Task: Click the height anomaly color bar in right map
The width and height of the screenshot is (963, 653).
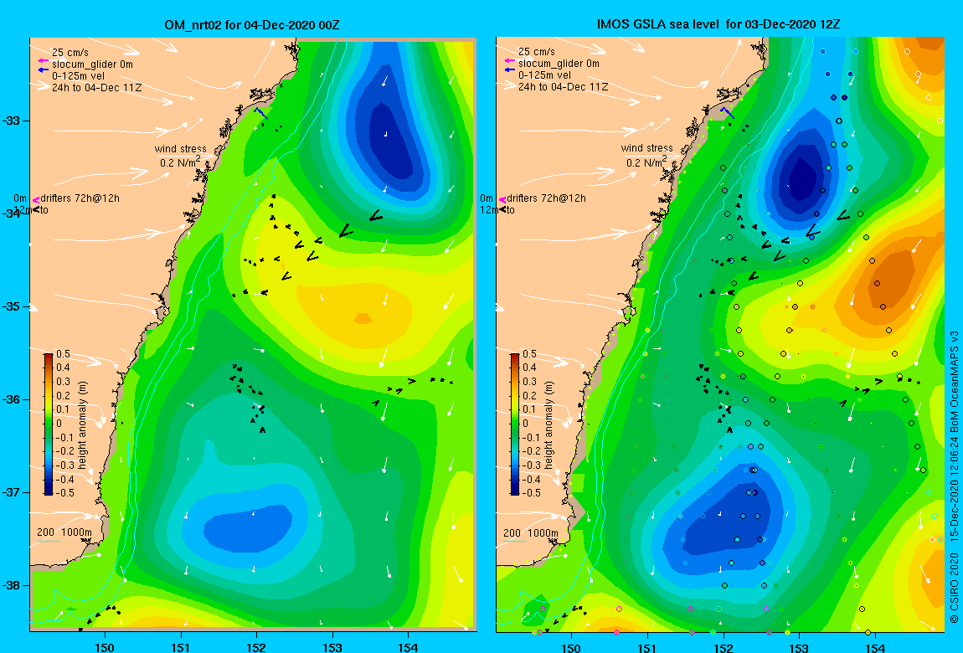Action: click(x=515, y=424)
